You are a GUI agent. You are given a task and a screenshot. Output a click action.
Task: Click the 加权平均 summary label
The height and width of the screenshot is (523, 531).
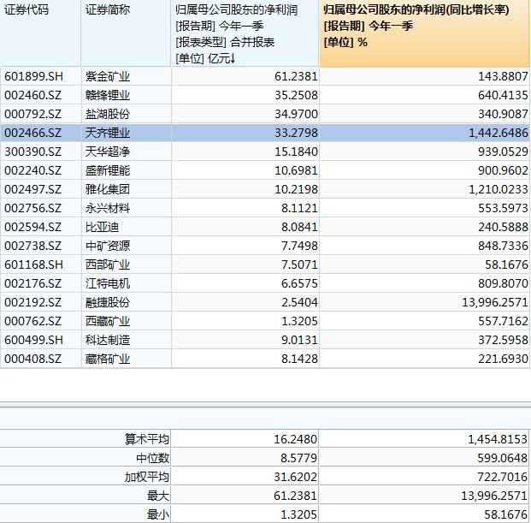point(146,477)
